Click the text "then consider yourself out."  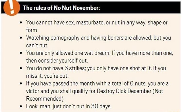[57, 61]
